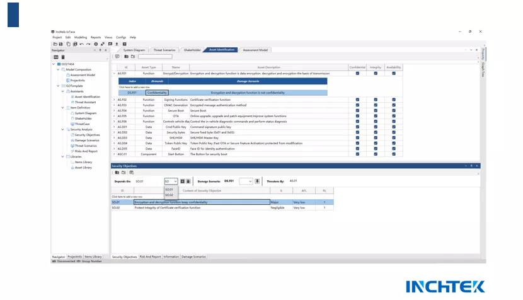The width and height of the screenshot is (523, 300).
Task: Close the Navigator panel
Action: pyautogui.click(x=106, y=50)
